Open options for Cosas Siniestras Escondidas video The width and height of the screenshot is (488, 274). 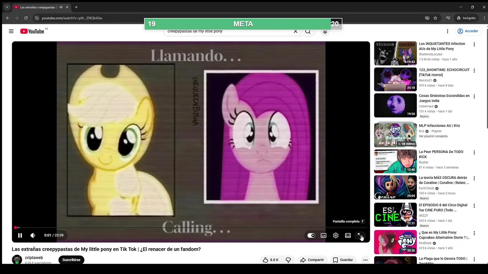click(x=474, y=97)
